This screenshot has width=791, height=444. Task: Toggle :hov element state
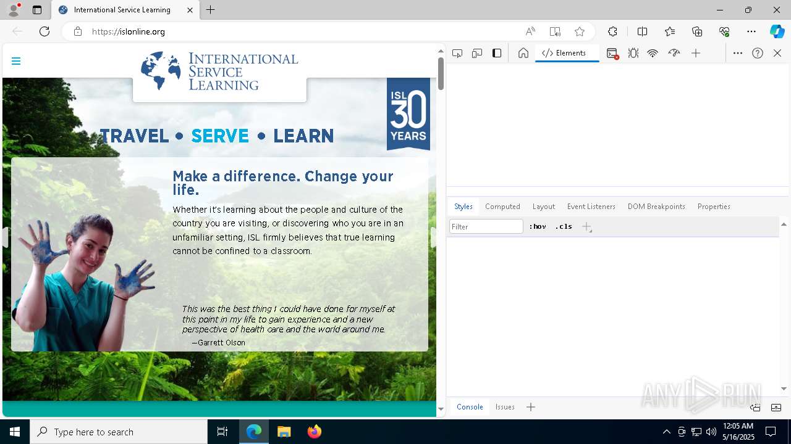[x=538, y=226]
